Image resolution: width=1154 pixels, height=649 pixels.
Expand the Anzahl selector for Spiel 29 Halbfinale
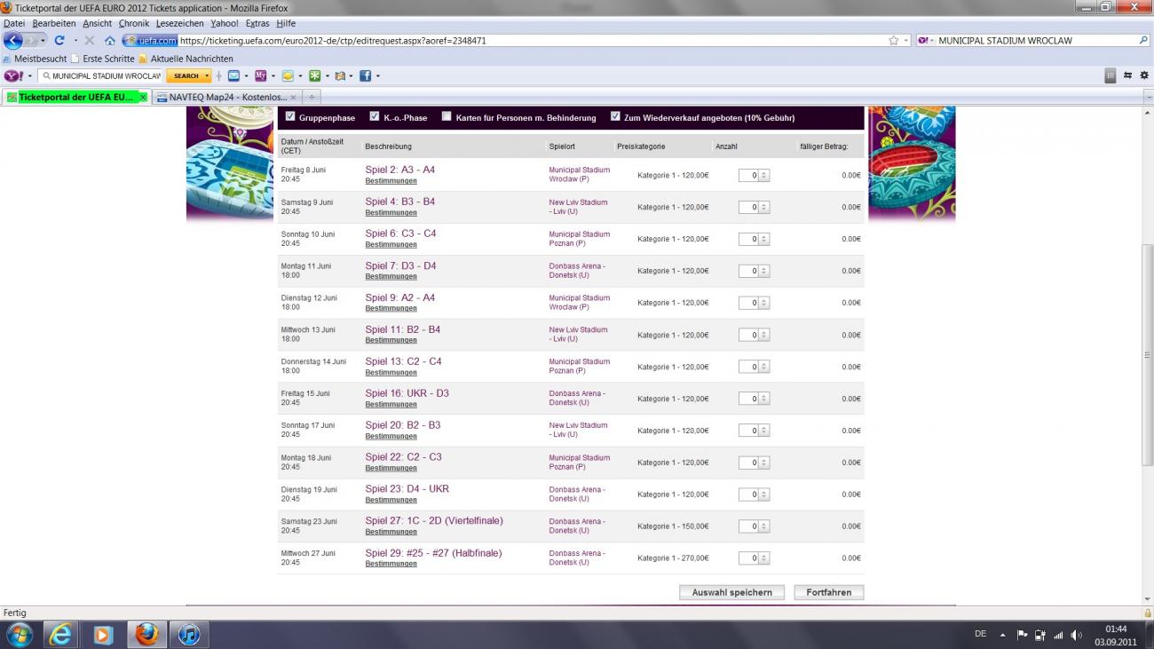click(x=763, y=558)
